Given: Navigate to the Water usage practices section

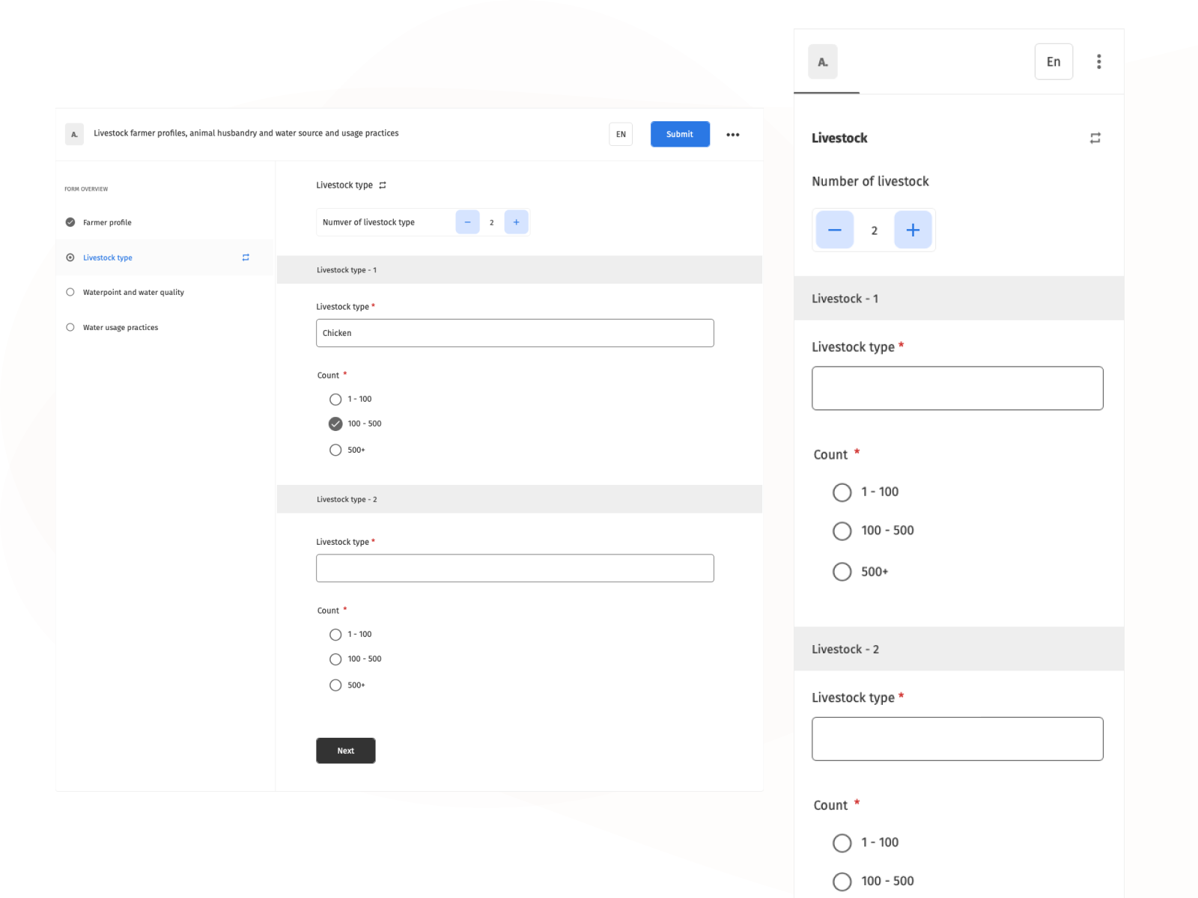Looking at the screenshot, I should [121, 327].
